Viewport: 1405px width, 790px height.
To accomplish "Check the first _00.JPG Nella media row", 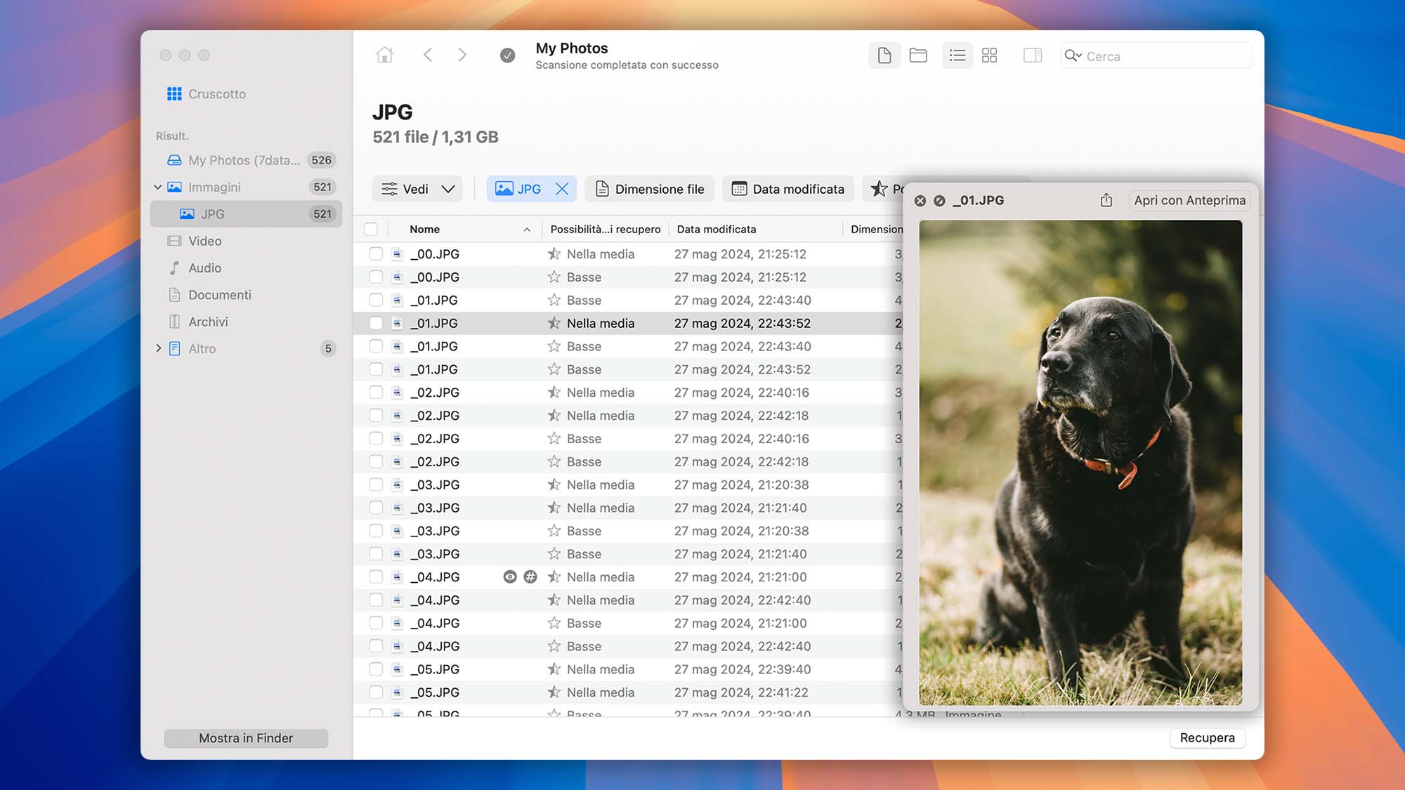I will click(376, 254).
